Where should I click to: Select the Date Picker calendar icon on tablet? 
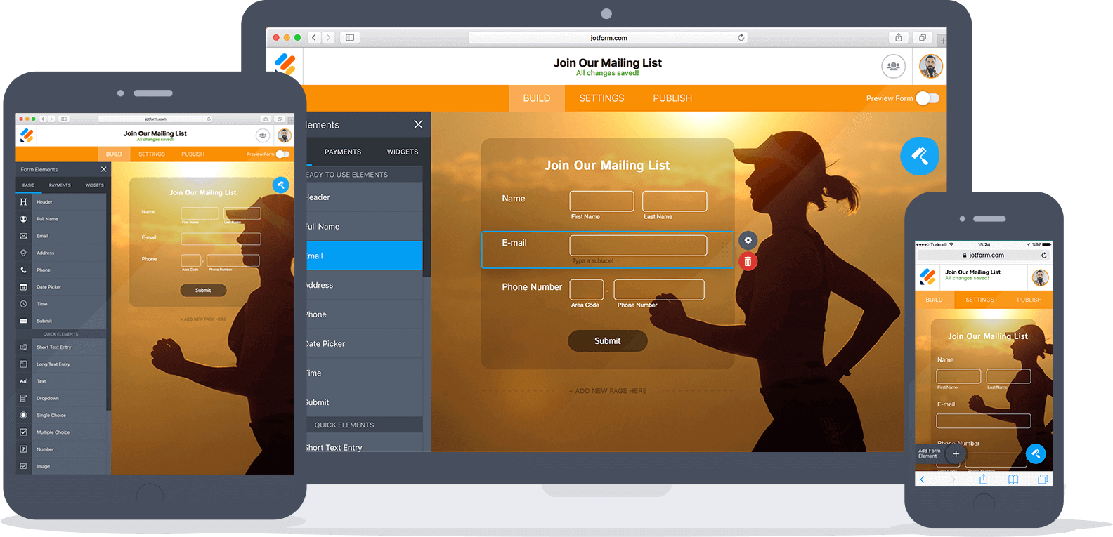(23, 287)
